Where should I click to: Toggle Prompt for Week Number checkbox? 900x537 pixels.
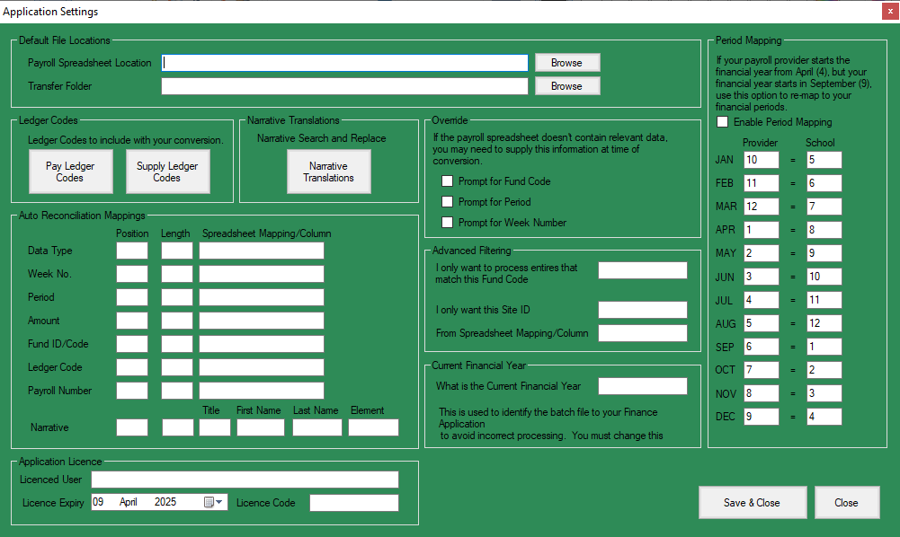pyautogui.click(x=447, y=223)
